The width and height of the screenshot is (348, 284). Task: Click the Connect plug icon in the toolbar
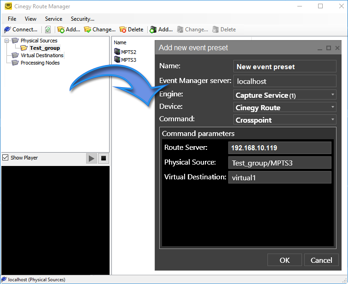click(7, 30)
